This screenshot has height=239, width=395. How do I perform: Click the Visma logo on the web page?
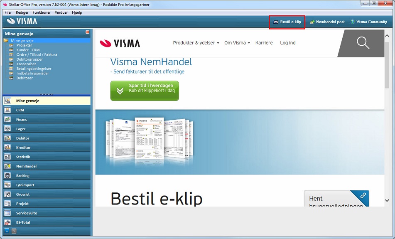pos(120,43)
